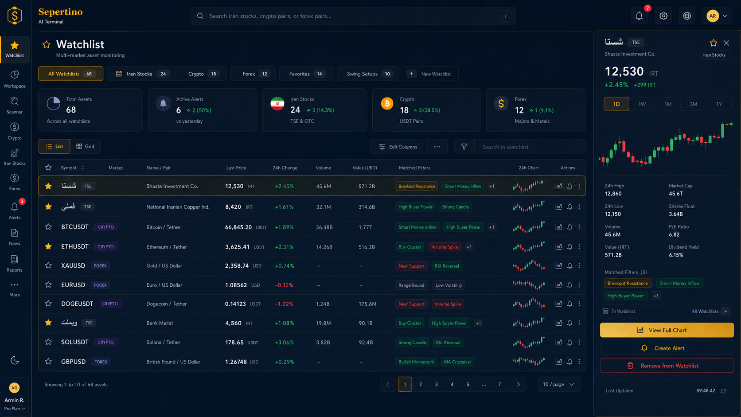Open Iran Stocks sidebar section
The image size is (741, 417).
coord(15,157)
